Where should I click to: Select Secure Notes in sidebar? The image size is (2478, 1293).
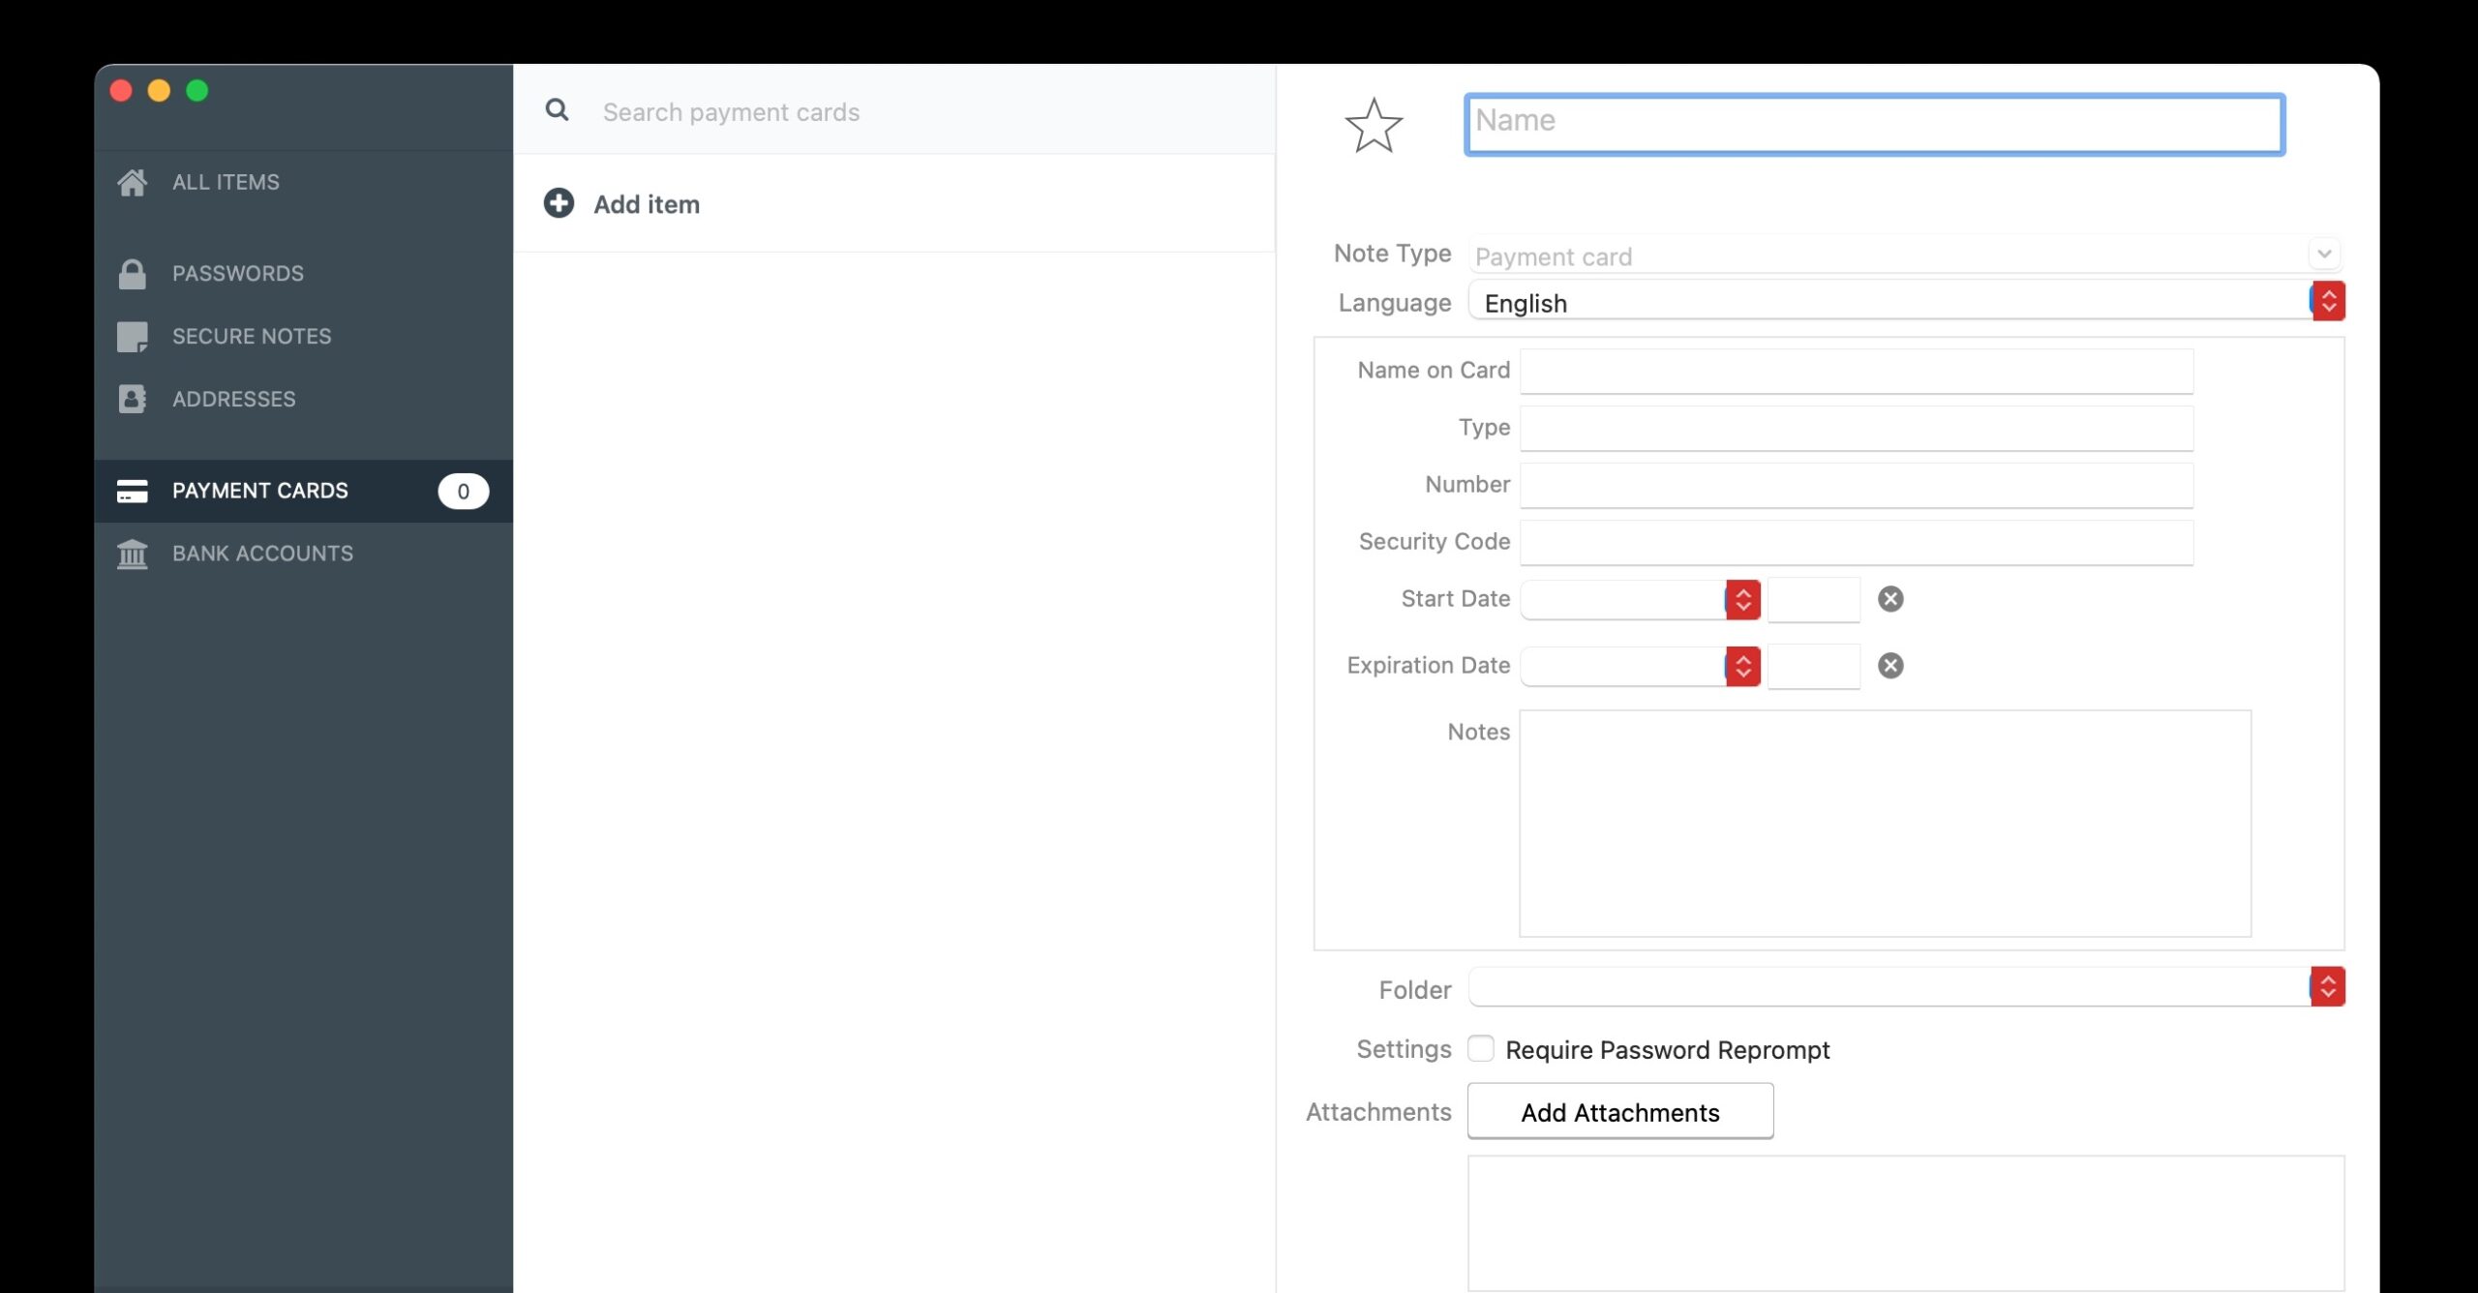pyautogui.click(x=252, y=337)
